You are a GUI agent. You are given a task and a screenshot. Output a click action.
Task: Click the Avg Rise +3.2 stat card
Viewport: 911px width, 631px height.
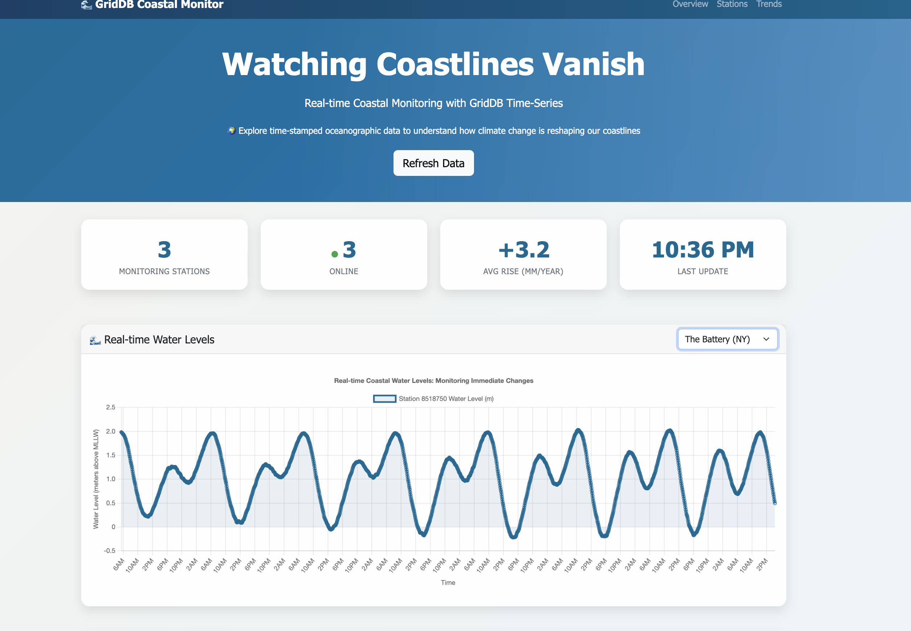tap(523, 255)
